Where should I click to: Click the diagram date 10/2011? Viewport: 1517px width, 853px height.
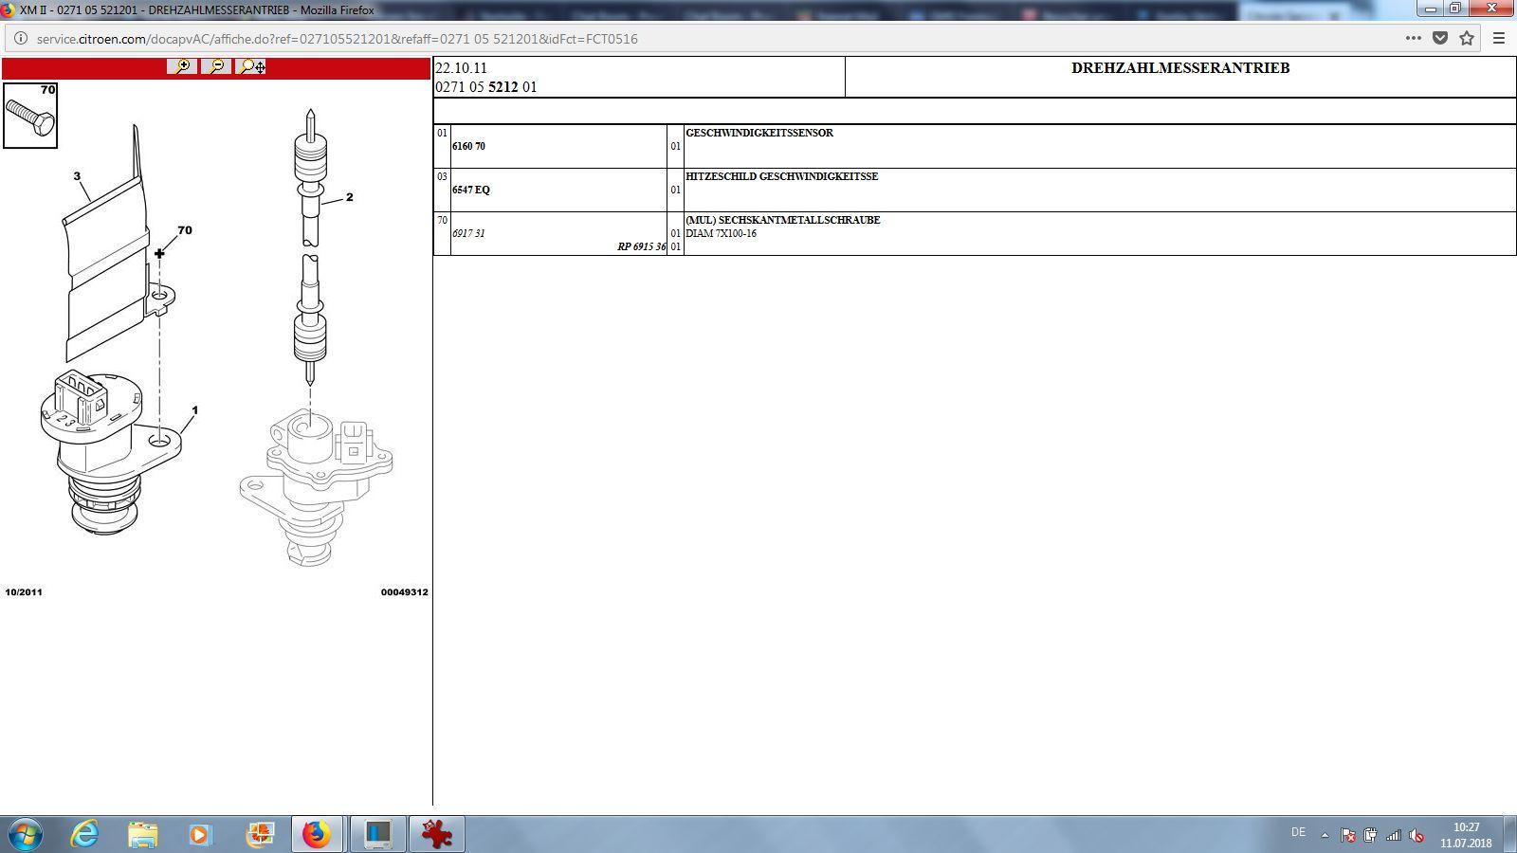(x=24, y=592)
